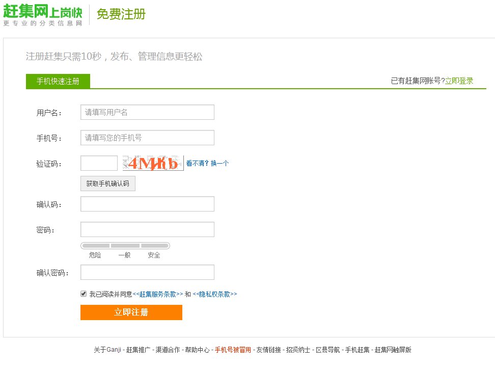Click the 密码 password input field
Viewport: 495px width, 366px height.
(147, 229)
